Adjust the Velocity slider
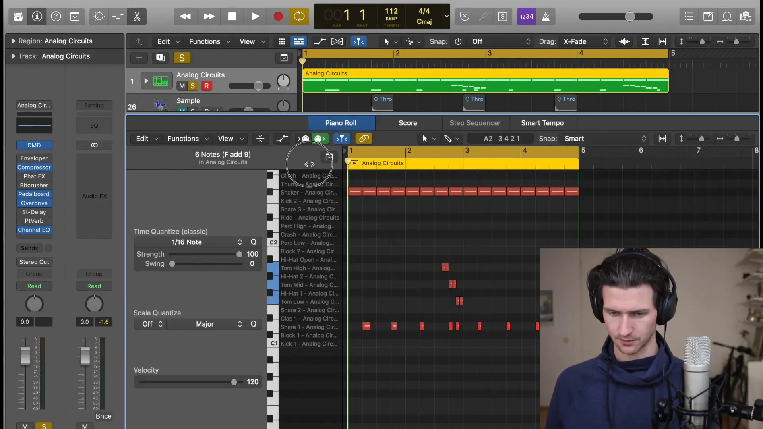Viewport: 763px width, 429px height. click(234, 382)
